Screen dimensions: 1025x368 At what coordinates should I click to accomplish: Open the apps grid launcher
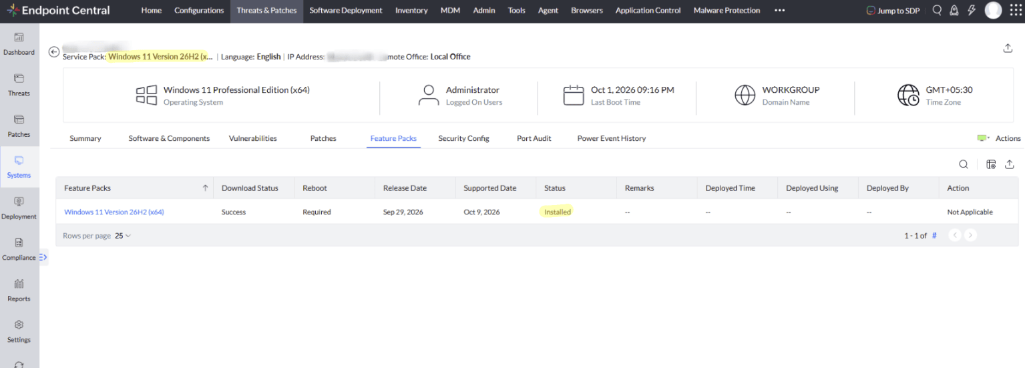coord(1015,10)
